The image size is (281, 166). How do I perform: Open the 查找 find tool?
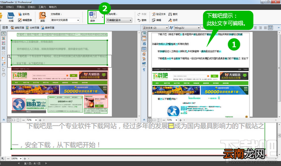(x=173, y=14)
